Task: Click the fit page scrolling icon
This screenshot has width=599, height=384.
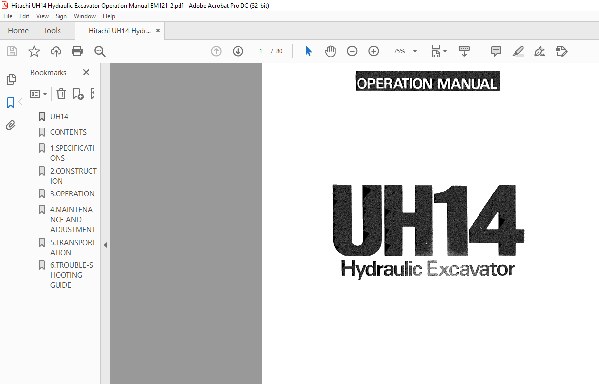Action: coord(436,51)
